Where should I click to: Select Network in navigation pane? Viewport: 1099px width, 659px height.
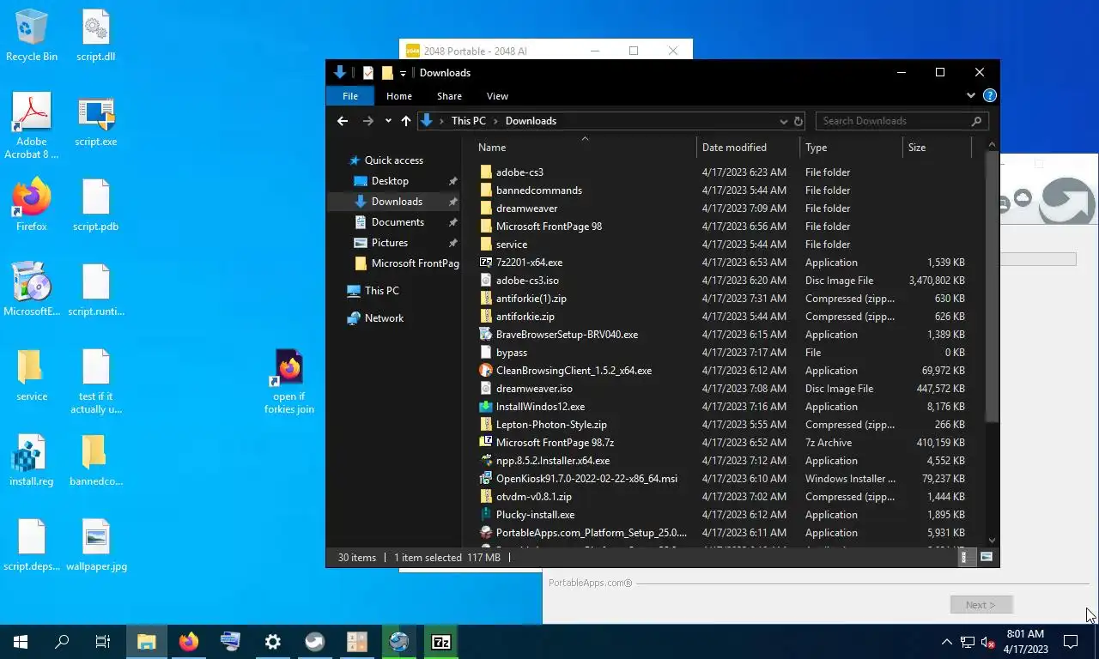tap(384, 318)
